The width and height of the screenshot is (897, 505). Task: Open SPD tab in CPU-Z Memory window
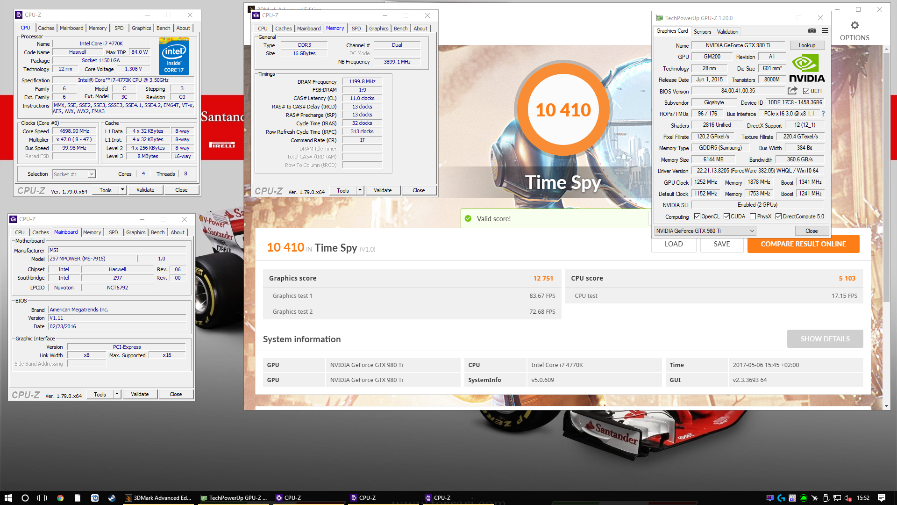356,29
